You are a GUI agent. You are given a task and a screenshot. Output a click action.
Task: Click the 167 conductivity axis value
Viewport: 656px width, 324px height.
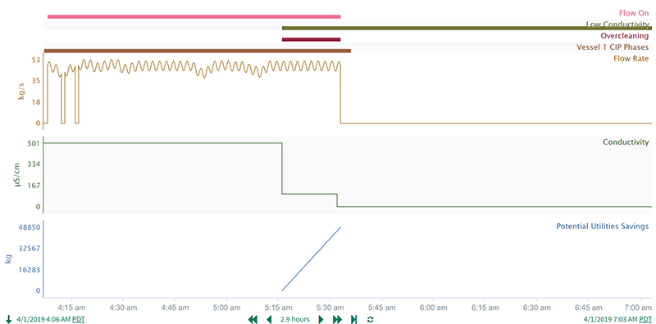pyautogui.click(x=33, y=186)
